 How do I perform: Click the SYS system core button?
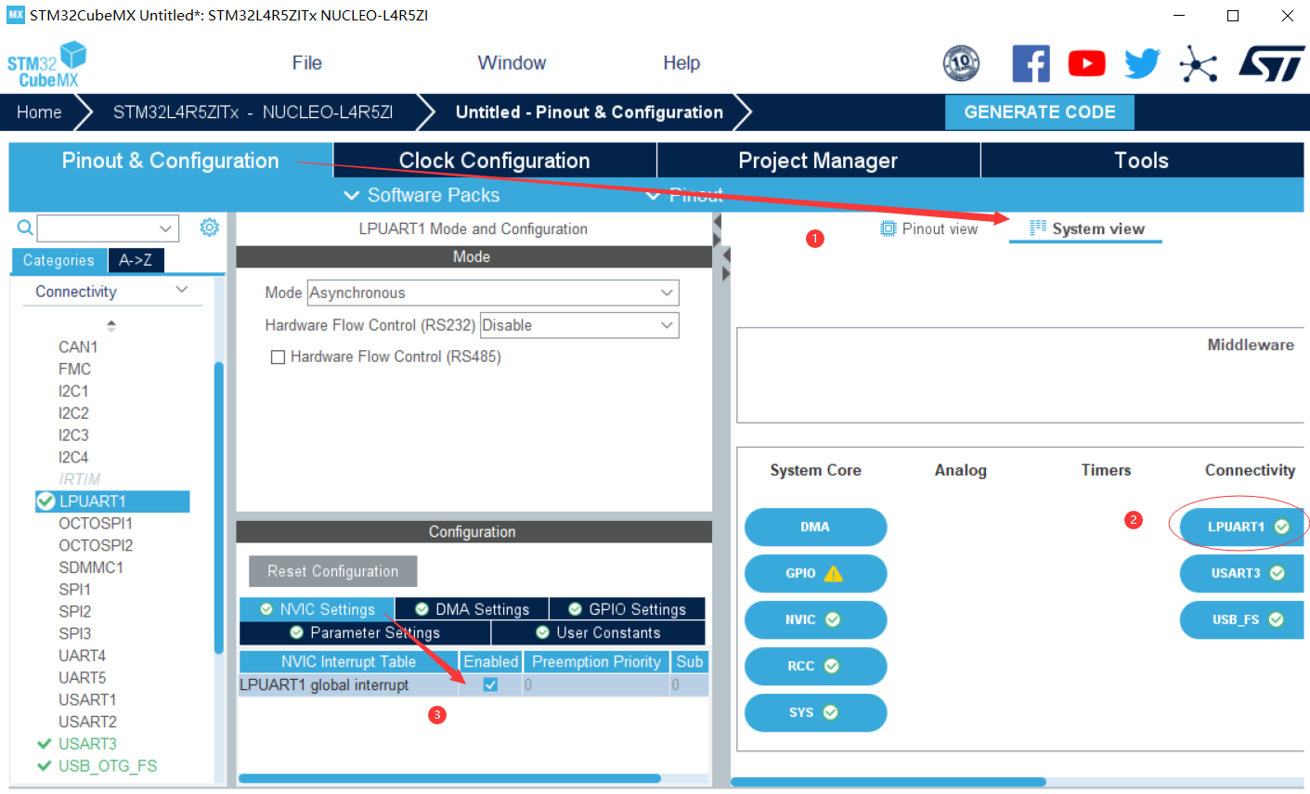[815, 712]
